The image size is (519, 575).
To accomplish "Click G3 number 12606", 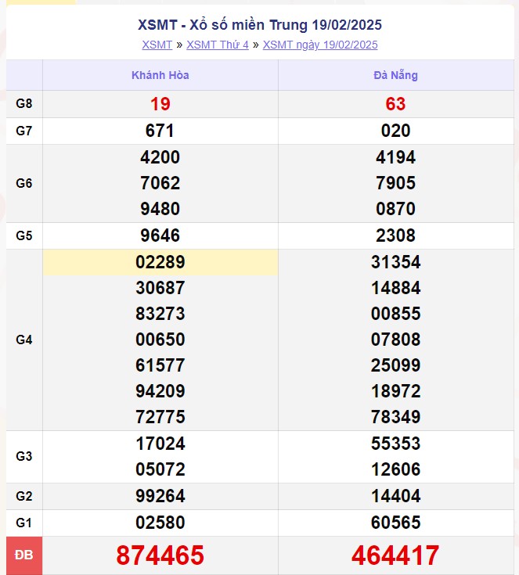I will 395,469.
